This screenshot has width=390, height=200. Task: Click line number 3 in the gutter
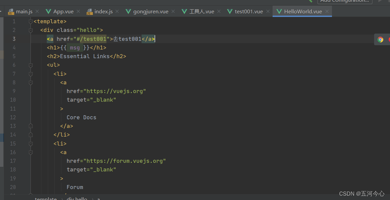[14, 39]
